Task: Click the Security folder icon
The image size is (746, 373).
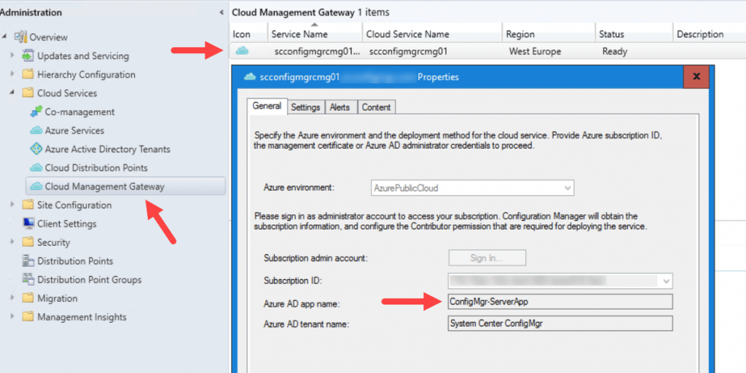Action: (x=28, y=242)
